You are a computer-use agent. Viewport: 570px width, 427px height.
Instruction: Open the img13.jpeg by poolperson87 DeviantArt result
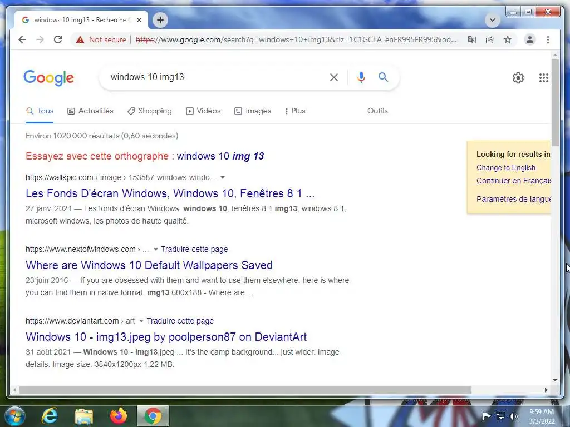(x=166, y=337)
